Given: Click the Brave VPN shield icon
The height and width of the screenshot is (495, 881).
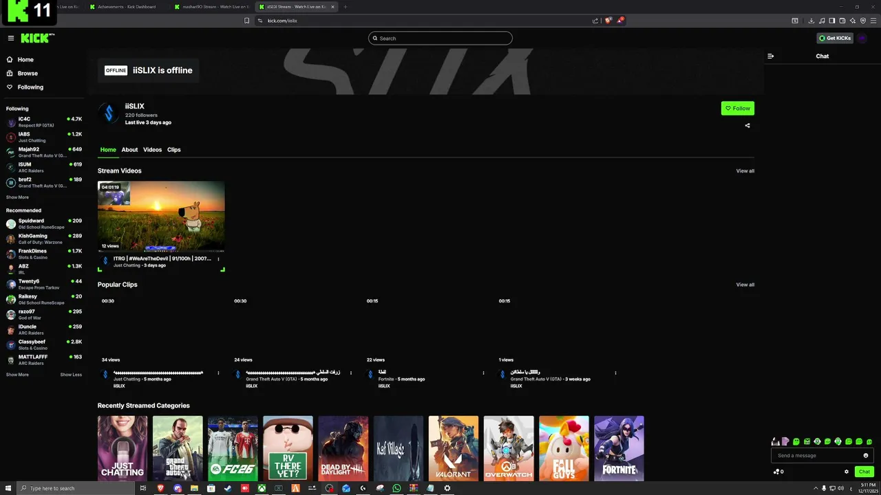Looking at the screenshot, I should pyautogui.click(x=863, y=21).
